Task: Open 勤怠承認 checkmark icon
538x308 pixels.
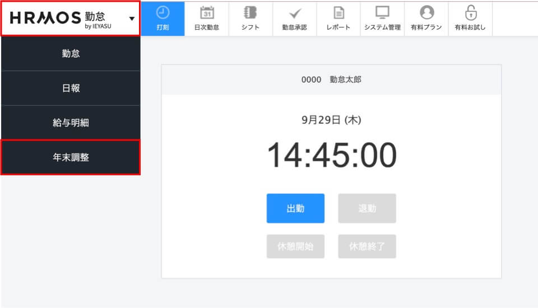Action: point(294,13)
